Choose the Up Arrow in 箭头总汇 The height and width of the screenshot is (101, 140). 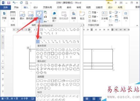[45, 65]
